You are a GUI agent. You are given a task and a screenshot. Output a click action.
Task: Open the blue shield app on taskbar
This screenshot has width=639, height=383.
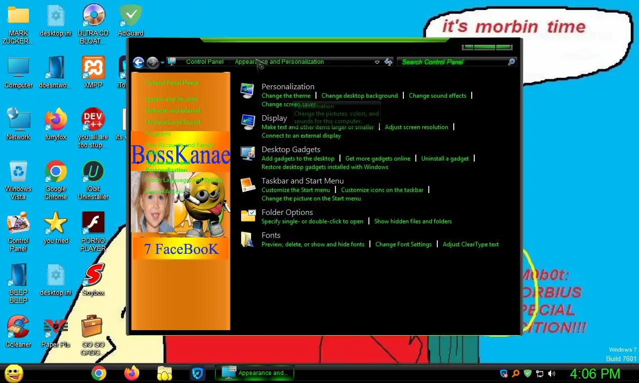pyautogui.click(x=198, y=373)
